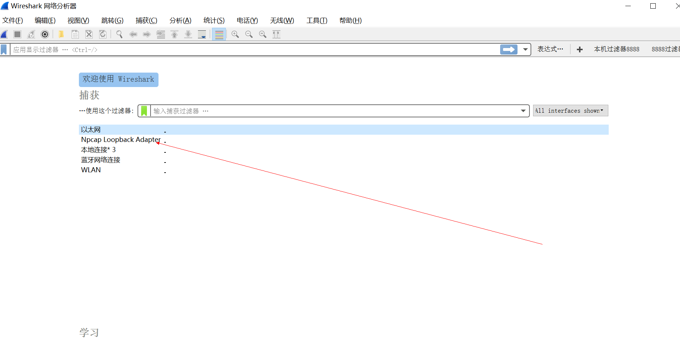This screenshot has width=680, height=342.
Task: Open the 编辑(E) menu
Action: point(45,21)
